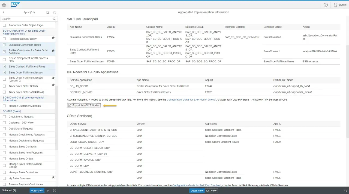Click the Sign In user icon
The image size is (349, 194).
coord(335,5)
